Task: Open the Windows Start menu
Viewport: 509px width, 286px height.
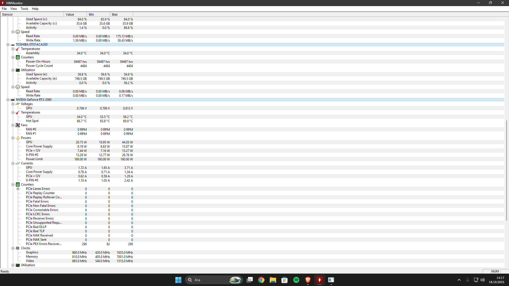Action: point(178,280)
